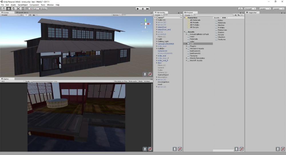286x155 pixels.
Task: Click the Pause button
Action: 143,9
